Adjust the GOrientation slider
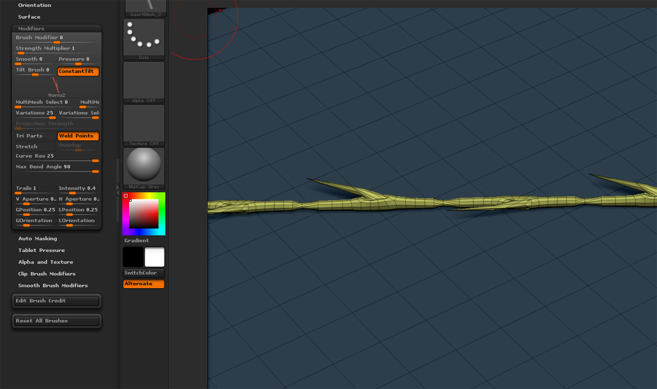 click(35, 222)
